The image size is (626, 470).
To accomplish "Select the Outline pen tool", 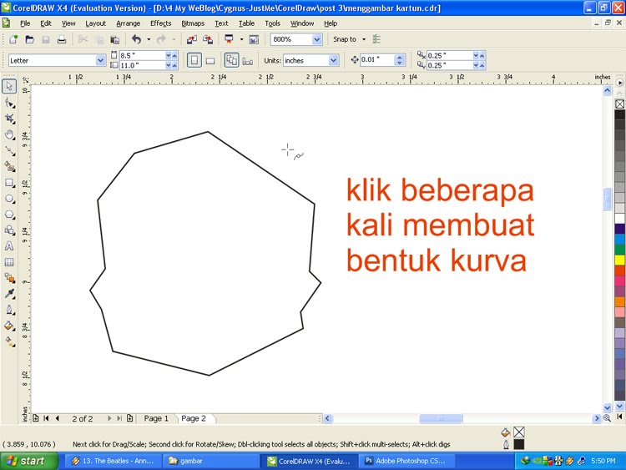I will pos(9,310).
